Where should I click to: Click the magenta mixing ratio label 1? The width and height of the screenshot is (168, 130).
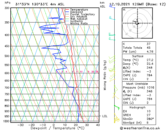[48, 72]
